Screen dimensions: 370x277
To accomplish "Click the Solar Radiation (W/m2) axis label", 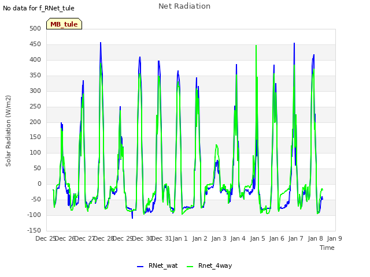I will [8, 131].
